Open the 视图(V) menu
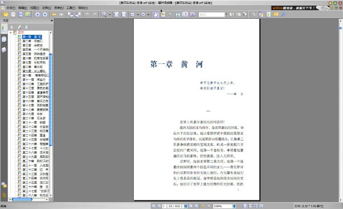343x209 pixels. point(34,8)
